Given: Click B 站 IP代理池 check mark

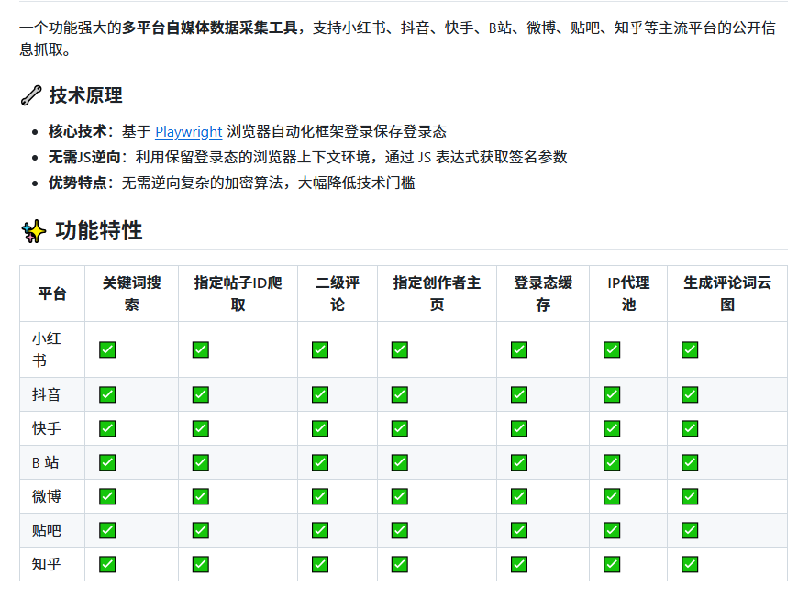Looking at the screenshot, I should (612, 462).
